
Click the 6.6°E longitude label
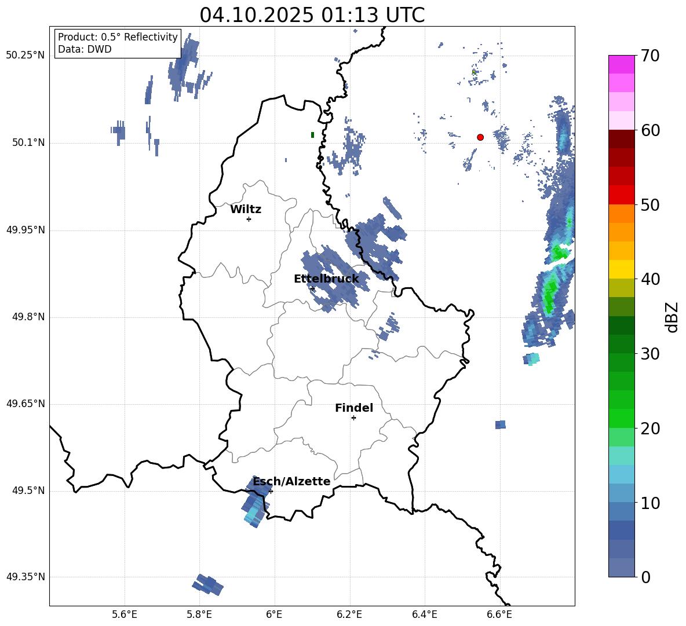[499, 614]
